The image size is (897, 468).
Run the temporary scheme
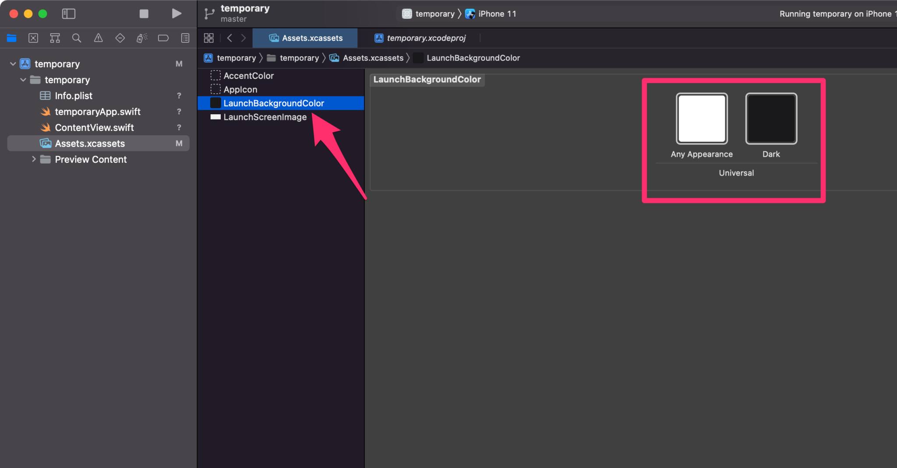tap(176, 14)
